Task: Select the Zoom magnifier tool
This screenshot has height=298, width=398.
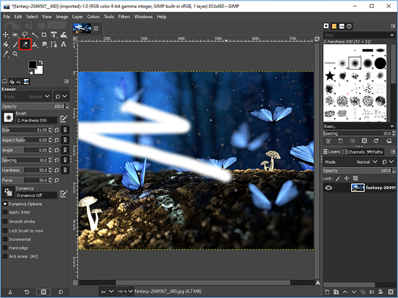Action: (15, 54)
